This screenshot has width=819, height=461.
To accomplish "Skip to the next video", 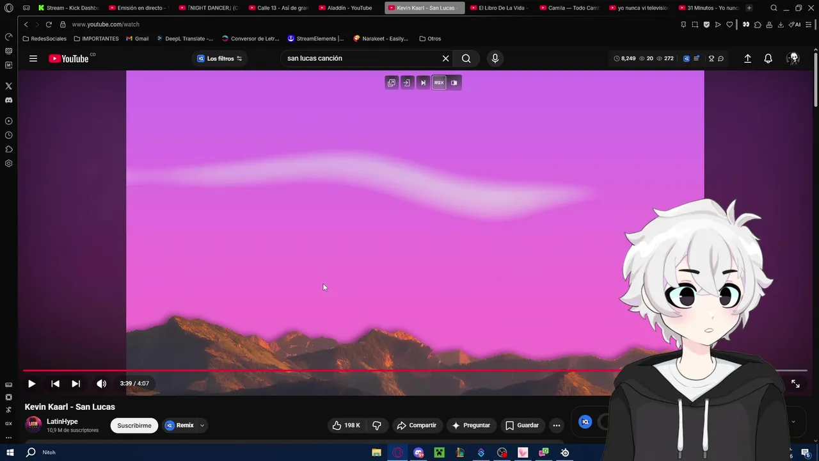I will pyautogui.click(x=76, y=384).
